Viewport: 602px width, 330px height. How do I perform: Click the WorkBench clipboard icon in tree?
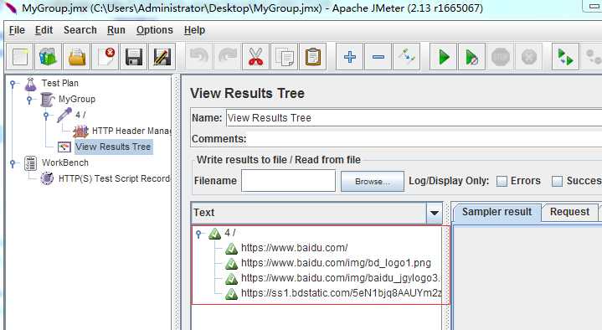[31, 162]
